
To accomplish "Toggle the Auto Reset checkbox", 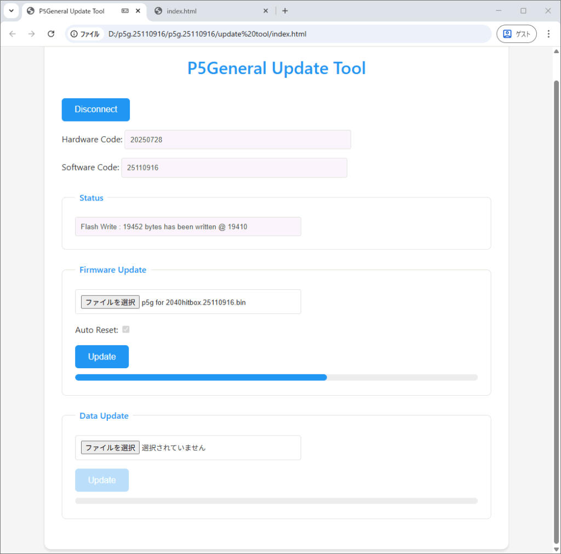I will (126, 330).
